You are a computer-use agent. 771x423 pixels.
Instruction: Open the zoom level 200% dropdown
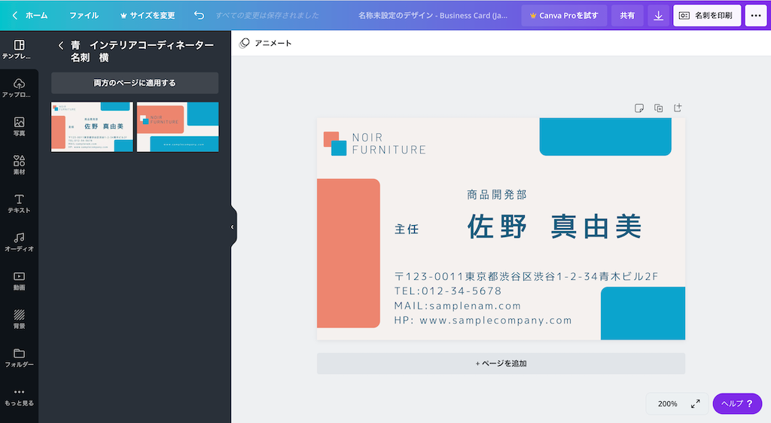pyautogui.click(x=667, y=403)
